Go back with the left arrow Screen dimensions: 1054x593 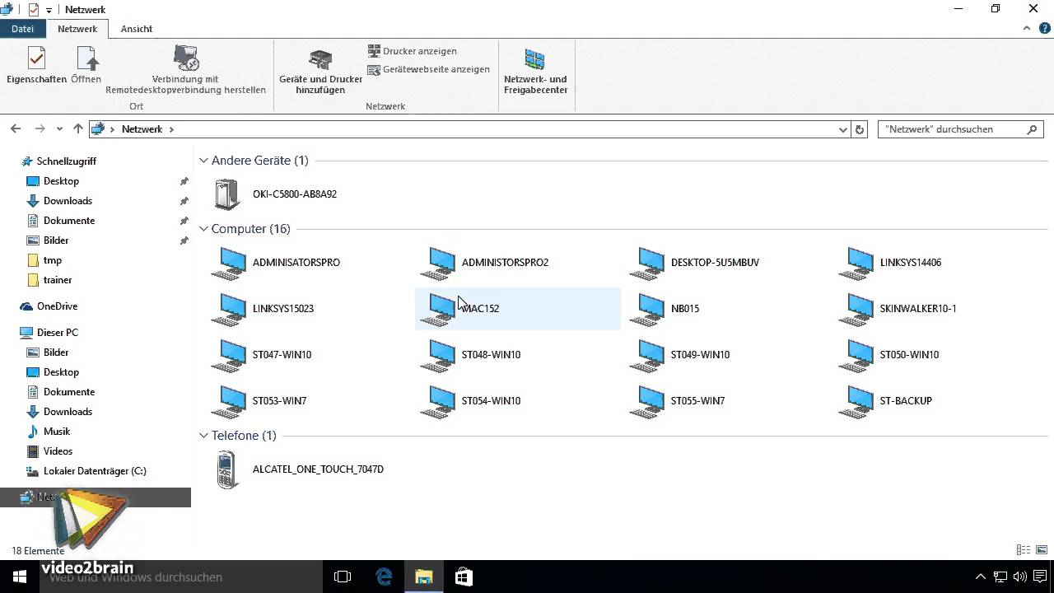(x=16, y=129)
